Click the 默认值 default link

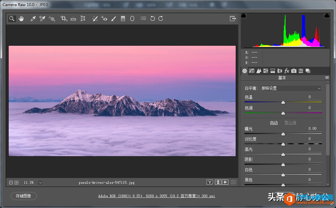pyautogui.click(x=290, y=123)
